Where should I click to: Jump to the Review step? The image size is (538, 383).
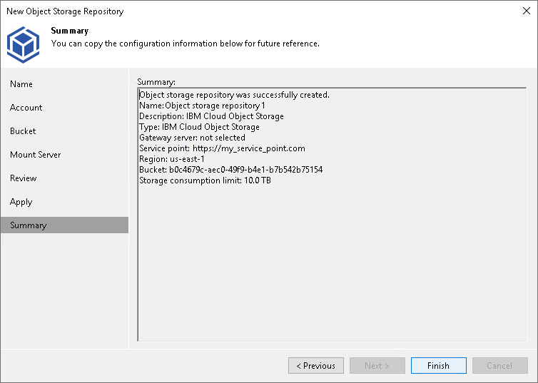click(24, 178)
